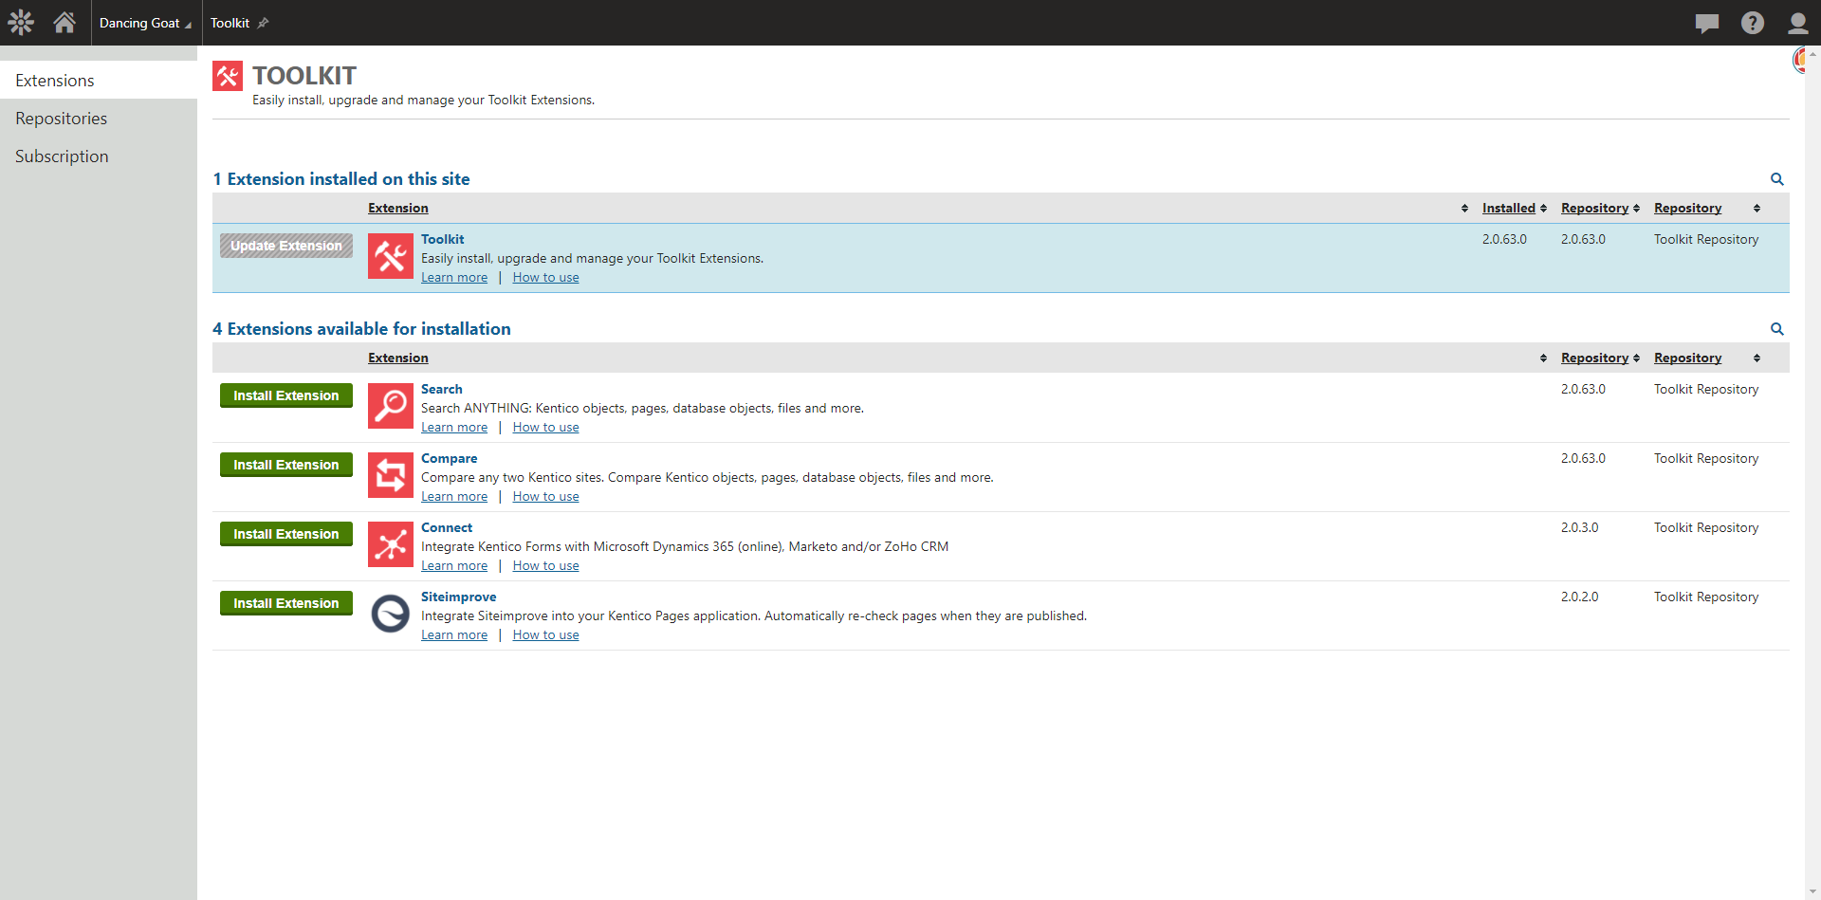The image size is (1821, 900).
Task: Click the Installed column header
Action: 1508,209
